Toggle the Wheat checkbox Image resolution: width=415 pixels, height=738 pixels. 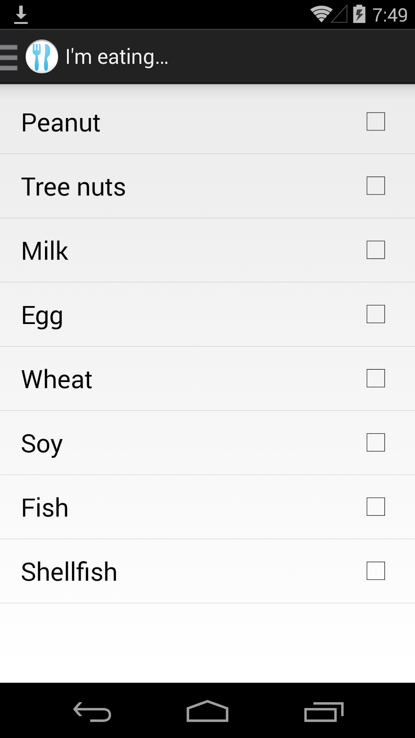pos(375,378)
